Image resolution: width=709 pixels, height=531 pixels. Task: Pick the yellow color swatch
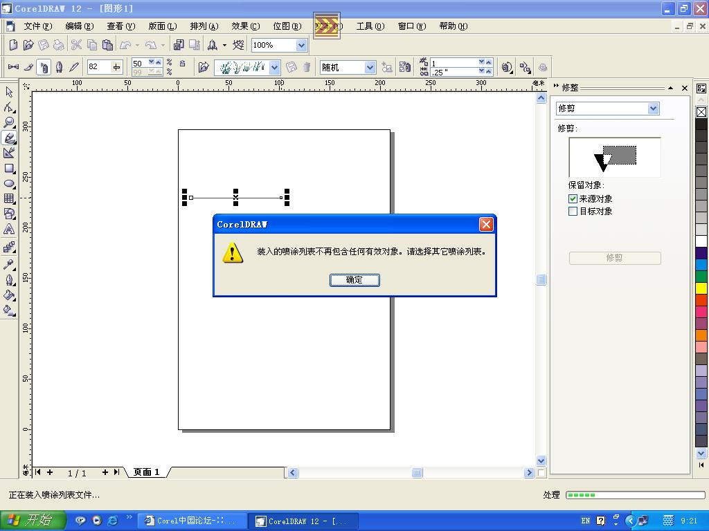(x=701, y=288)
